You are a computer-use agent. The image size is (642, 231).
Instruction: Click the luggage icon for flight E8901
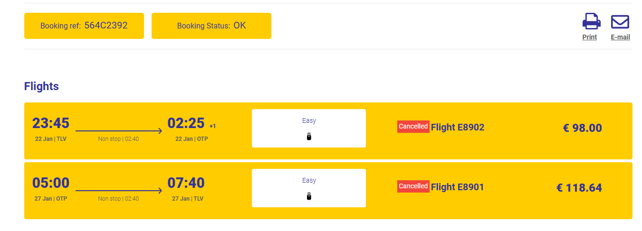tap(309, 197)
